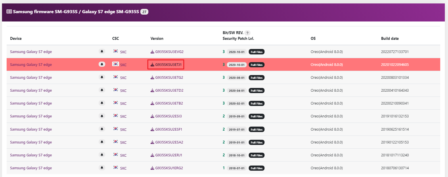Screen dimensions: 448x177
Task: Click Full Files badge in 2020-04-01 row
Action: pyautogui.click(x=256, y=91)
